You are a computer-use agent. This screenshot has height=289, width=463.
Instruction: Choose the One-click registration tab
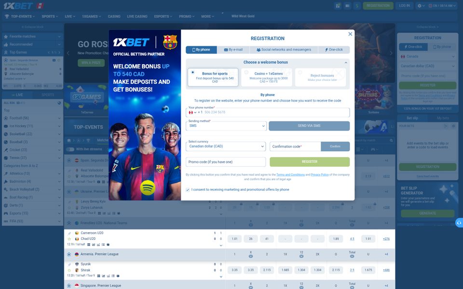334,50
